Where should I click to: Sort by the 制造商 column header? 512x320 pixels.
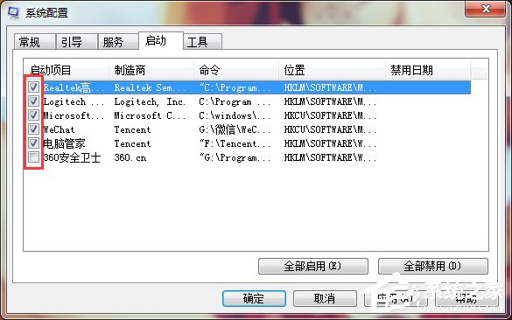pyautogui.click(x=151, y=70)
